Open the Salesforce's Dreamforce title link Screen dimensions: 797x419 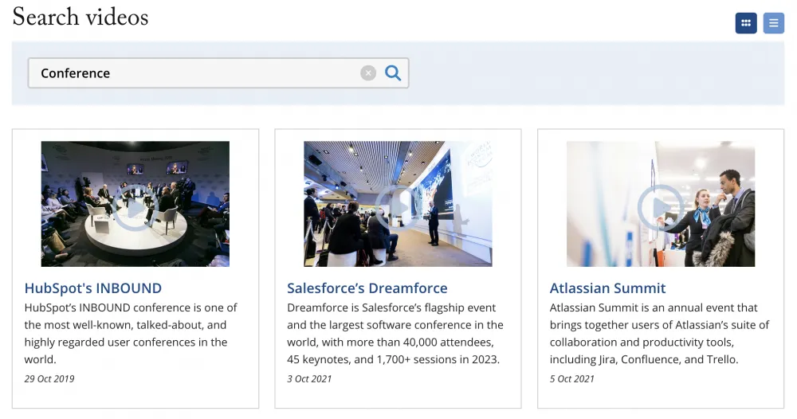367,288
